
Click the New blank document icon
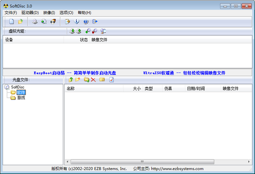pyautogui.click(x=11, y=22)
